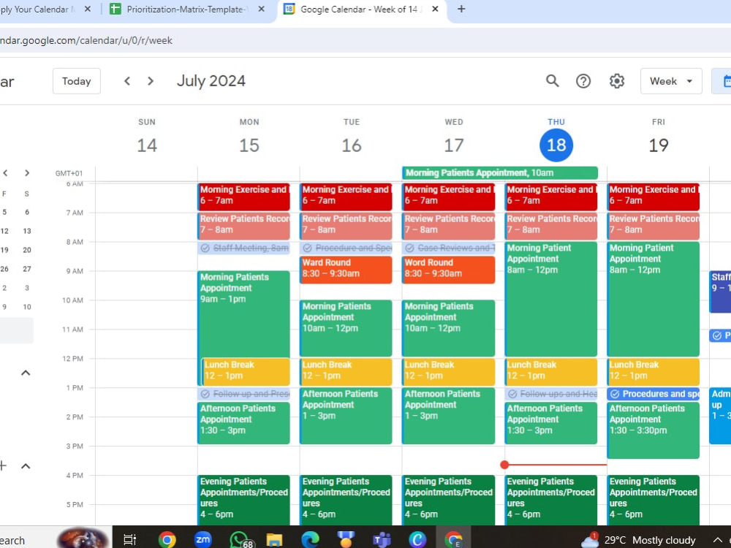The width and height of the screenshot is (731, 548).
Task: Open Wednesday Review Patients Records 7-8am
Action: [449, 226]
